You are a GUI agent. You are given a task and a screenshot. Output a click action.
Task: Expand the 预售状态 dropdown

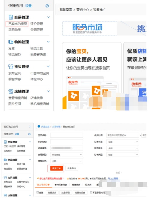click(x=67, y=161)
